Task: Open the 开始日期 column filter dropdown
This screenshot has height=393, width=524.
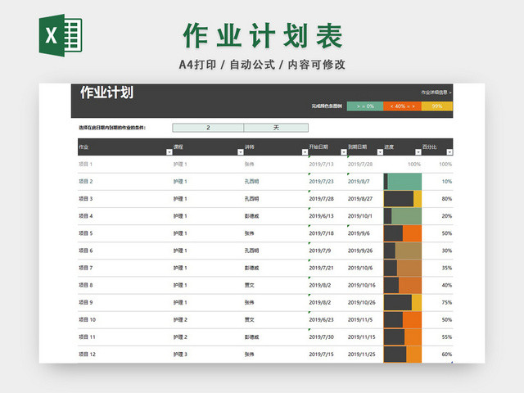Action: point(344,152)
